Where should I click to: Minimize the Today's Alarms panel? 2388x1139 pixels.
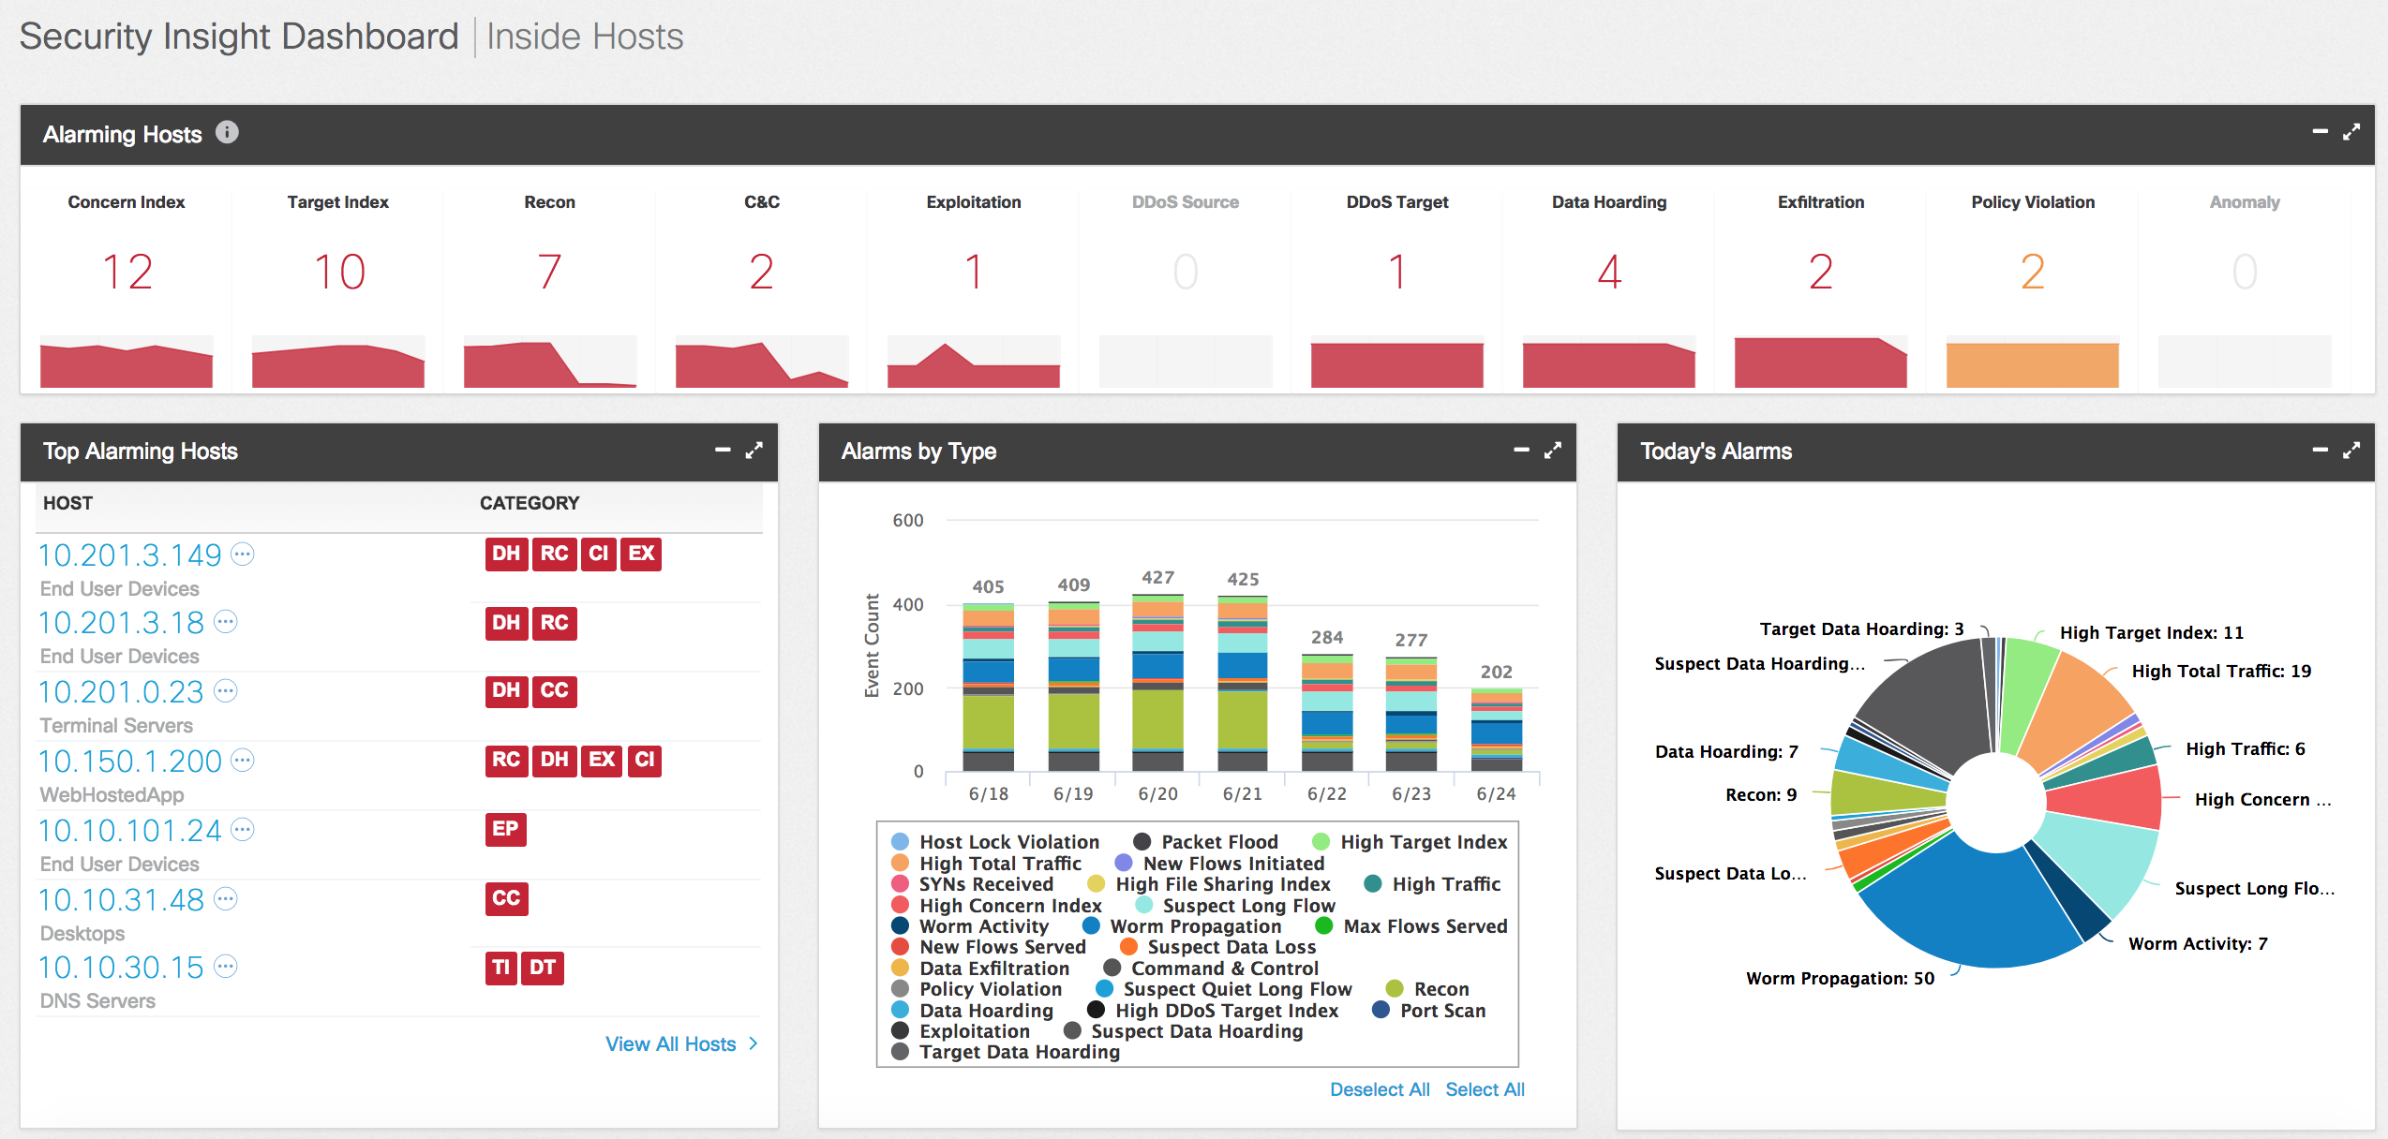[2320, 451]
